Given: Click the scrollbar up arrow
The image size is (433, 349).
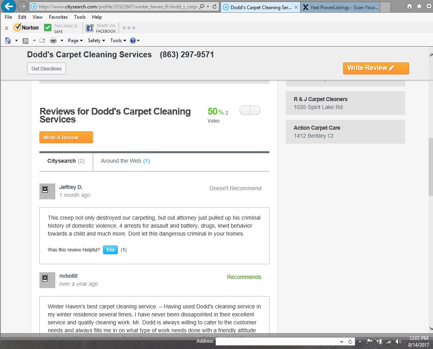Looking at the screenshot, I should (431, 55).
